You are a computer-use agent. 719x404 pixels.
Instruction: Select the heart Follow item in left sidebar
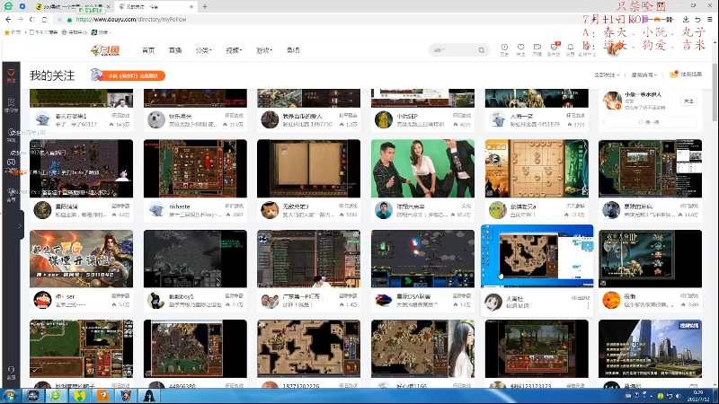point(12,75)
